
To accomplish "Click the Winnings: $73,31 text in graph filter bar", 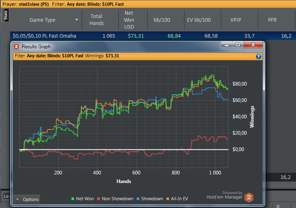I will 102,56.
